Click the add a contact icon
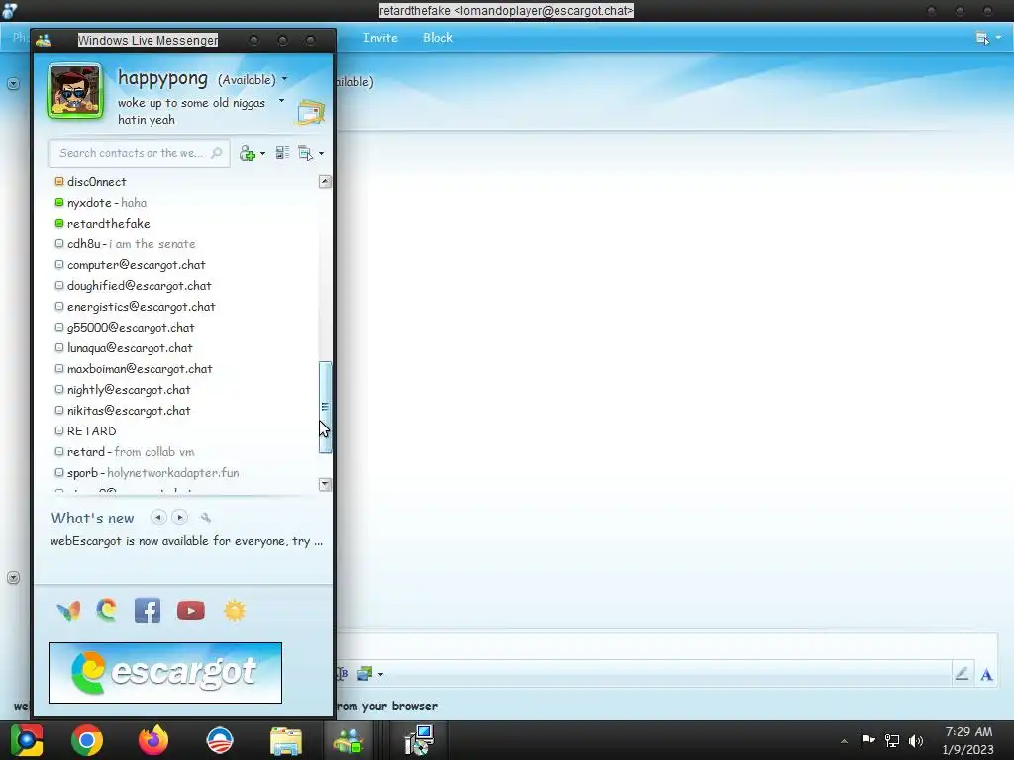Viewport: 1014px width, 760px height. point(247,153)
